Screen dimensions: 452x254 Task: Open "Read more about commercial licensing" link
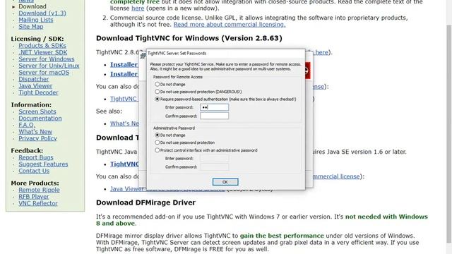point(230,25)
